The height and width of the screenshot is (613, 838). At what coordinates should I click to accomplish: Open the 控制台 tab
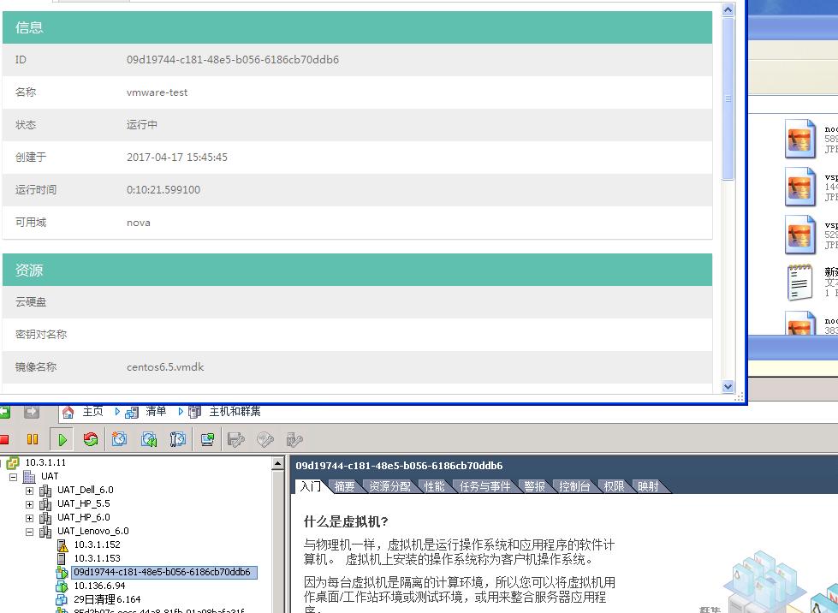tap(574, 486)
